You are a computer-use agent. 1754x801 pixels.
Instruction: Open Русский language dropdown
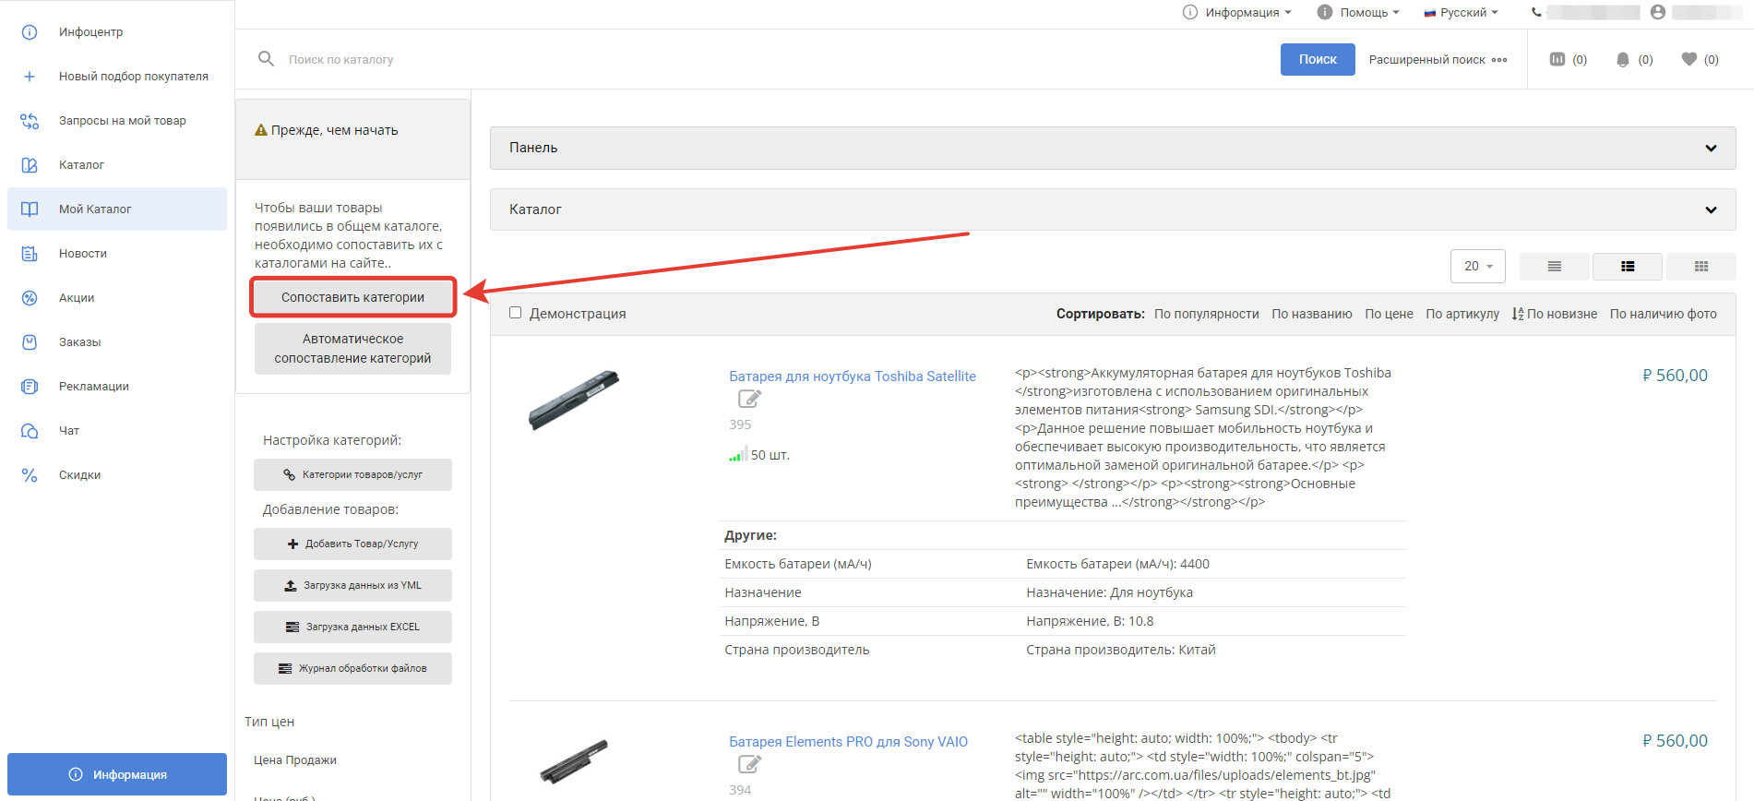(x=1462, y=12)
